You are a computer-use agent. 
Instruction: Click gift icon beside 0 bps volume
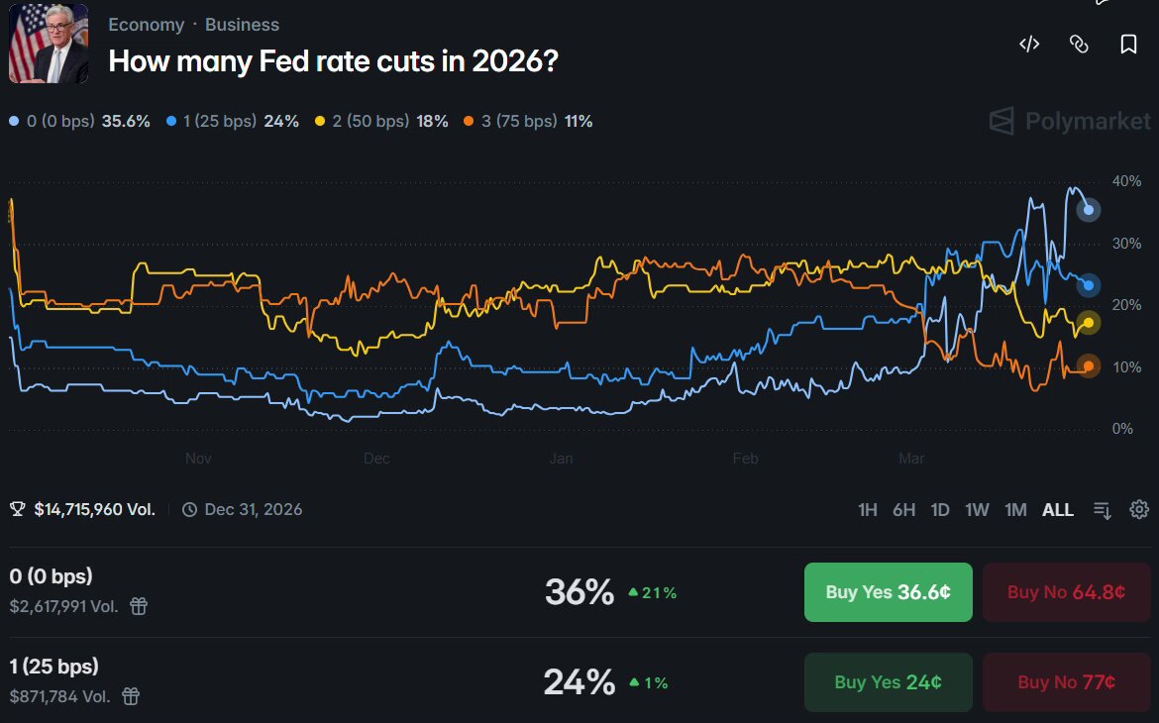(x=139, y=606)
